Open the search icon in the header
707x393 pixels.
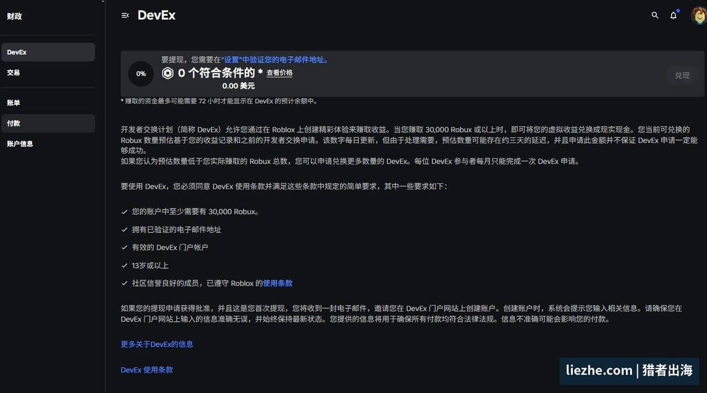click(655, 15)
